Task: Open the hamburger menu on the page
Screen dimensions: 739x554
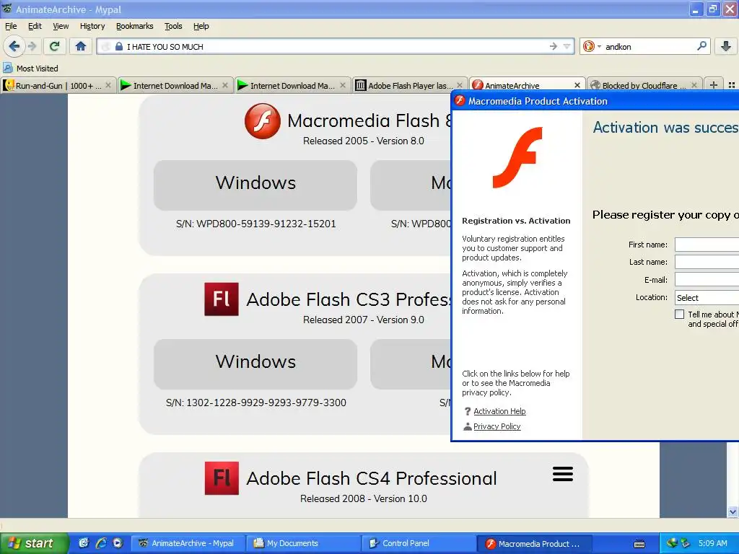Action: pyautogui.click(x=563, y=474)
